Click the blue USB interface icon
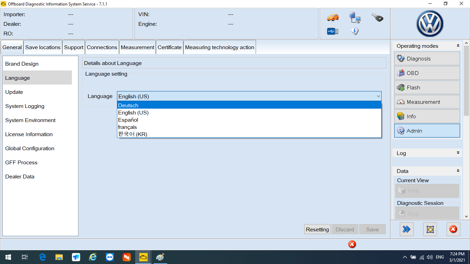 (332, 32)
